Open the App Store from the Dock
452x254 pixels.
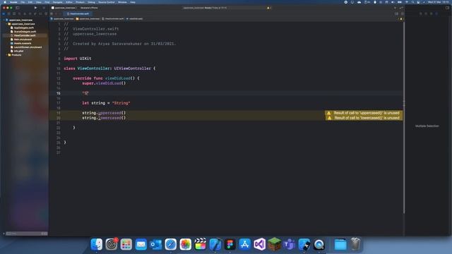click(x=245, y=244)
